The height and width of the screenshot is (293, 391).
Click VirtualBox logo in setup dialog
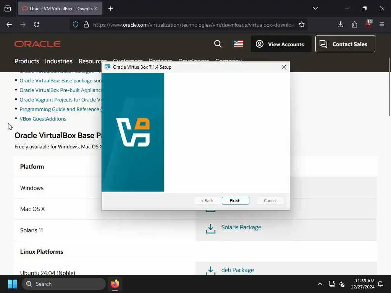[133, 132]
